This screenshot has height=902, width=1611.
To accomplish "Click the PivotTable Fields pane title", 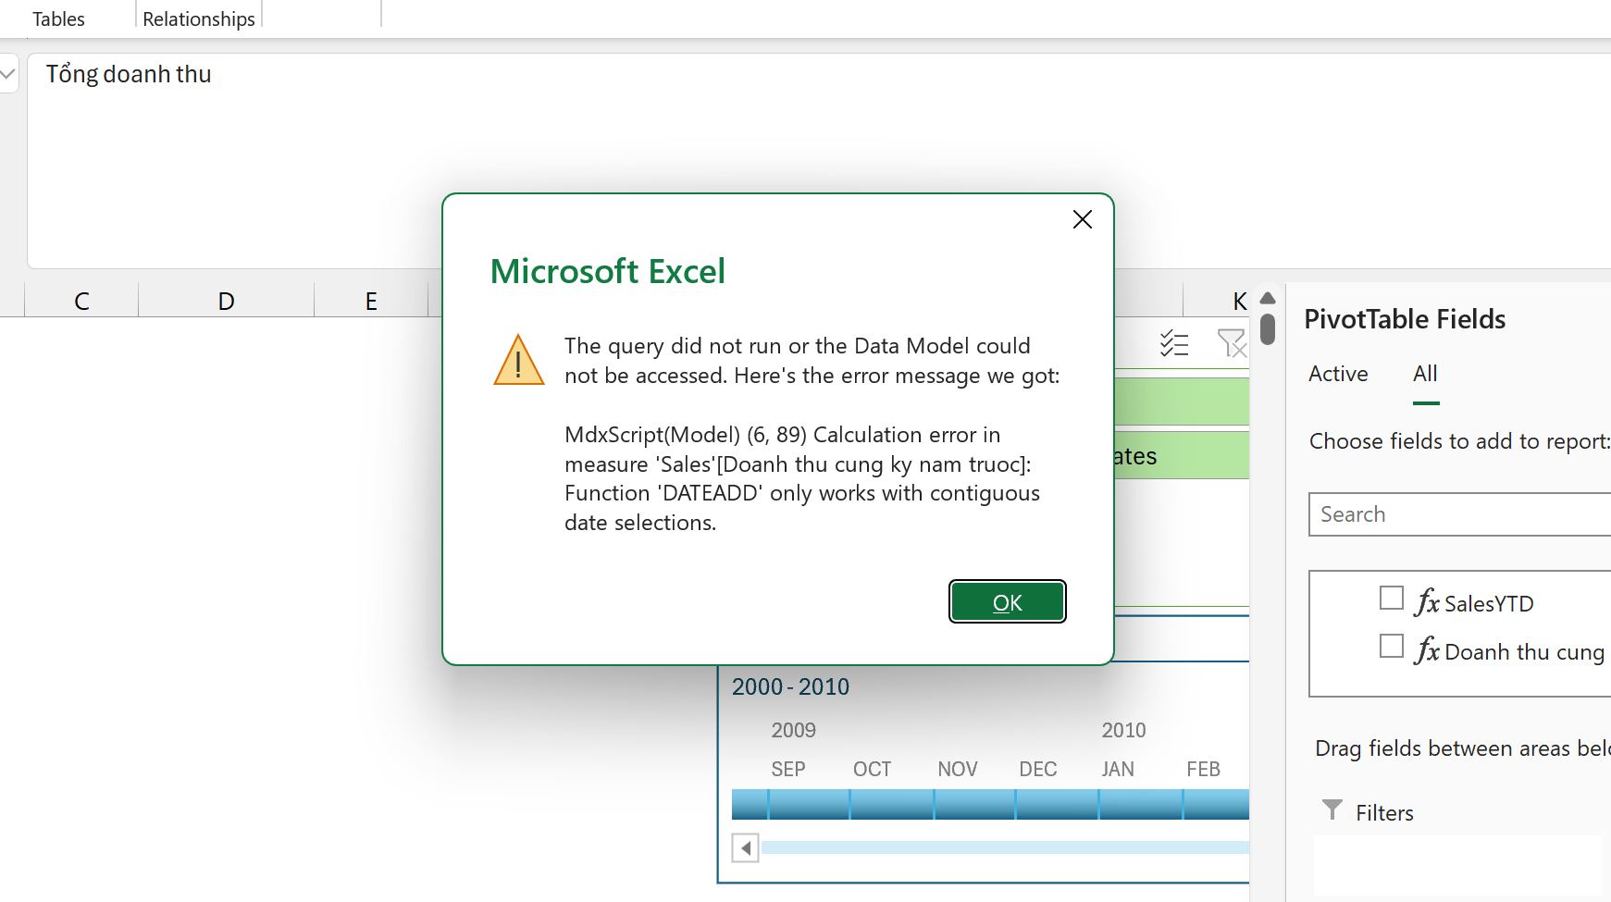I will 1405,319.
